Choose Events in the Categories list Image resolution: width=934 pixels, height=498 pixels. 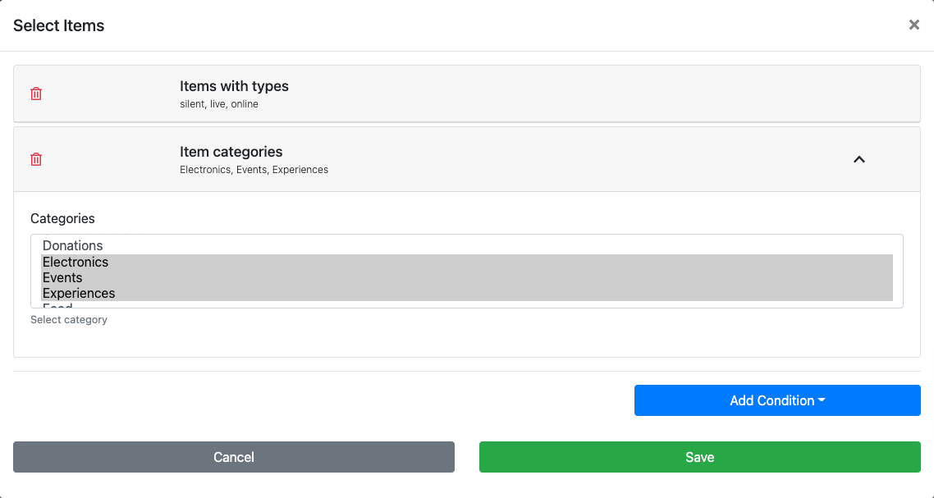coord(62,278)
